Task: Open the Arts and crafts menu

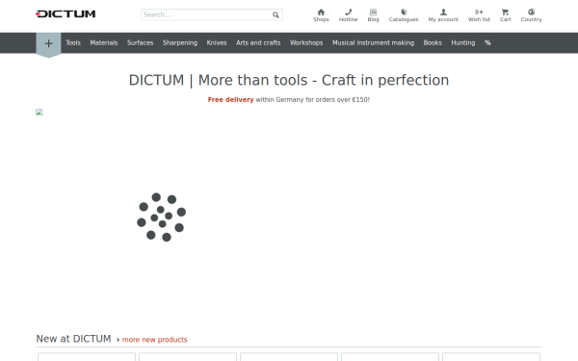Action: [258, 42]
